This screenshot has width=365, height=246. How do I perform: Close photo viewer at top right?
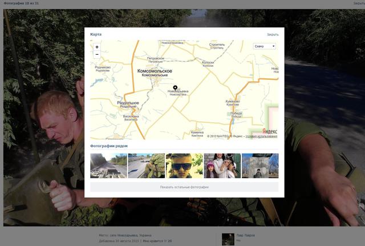pos(359,3)
